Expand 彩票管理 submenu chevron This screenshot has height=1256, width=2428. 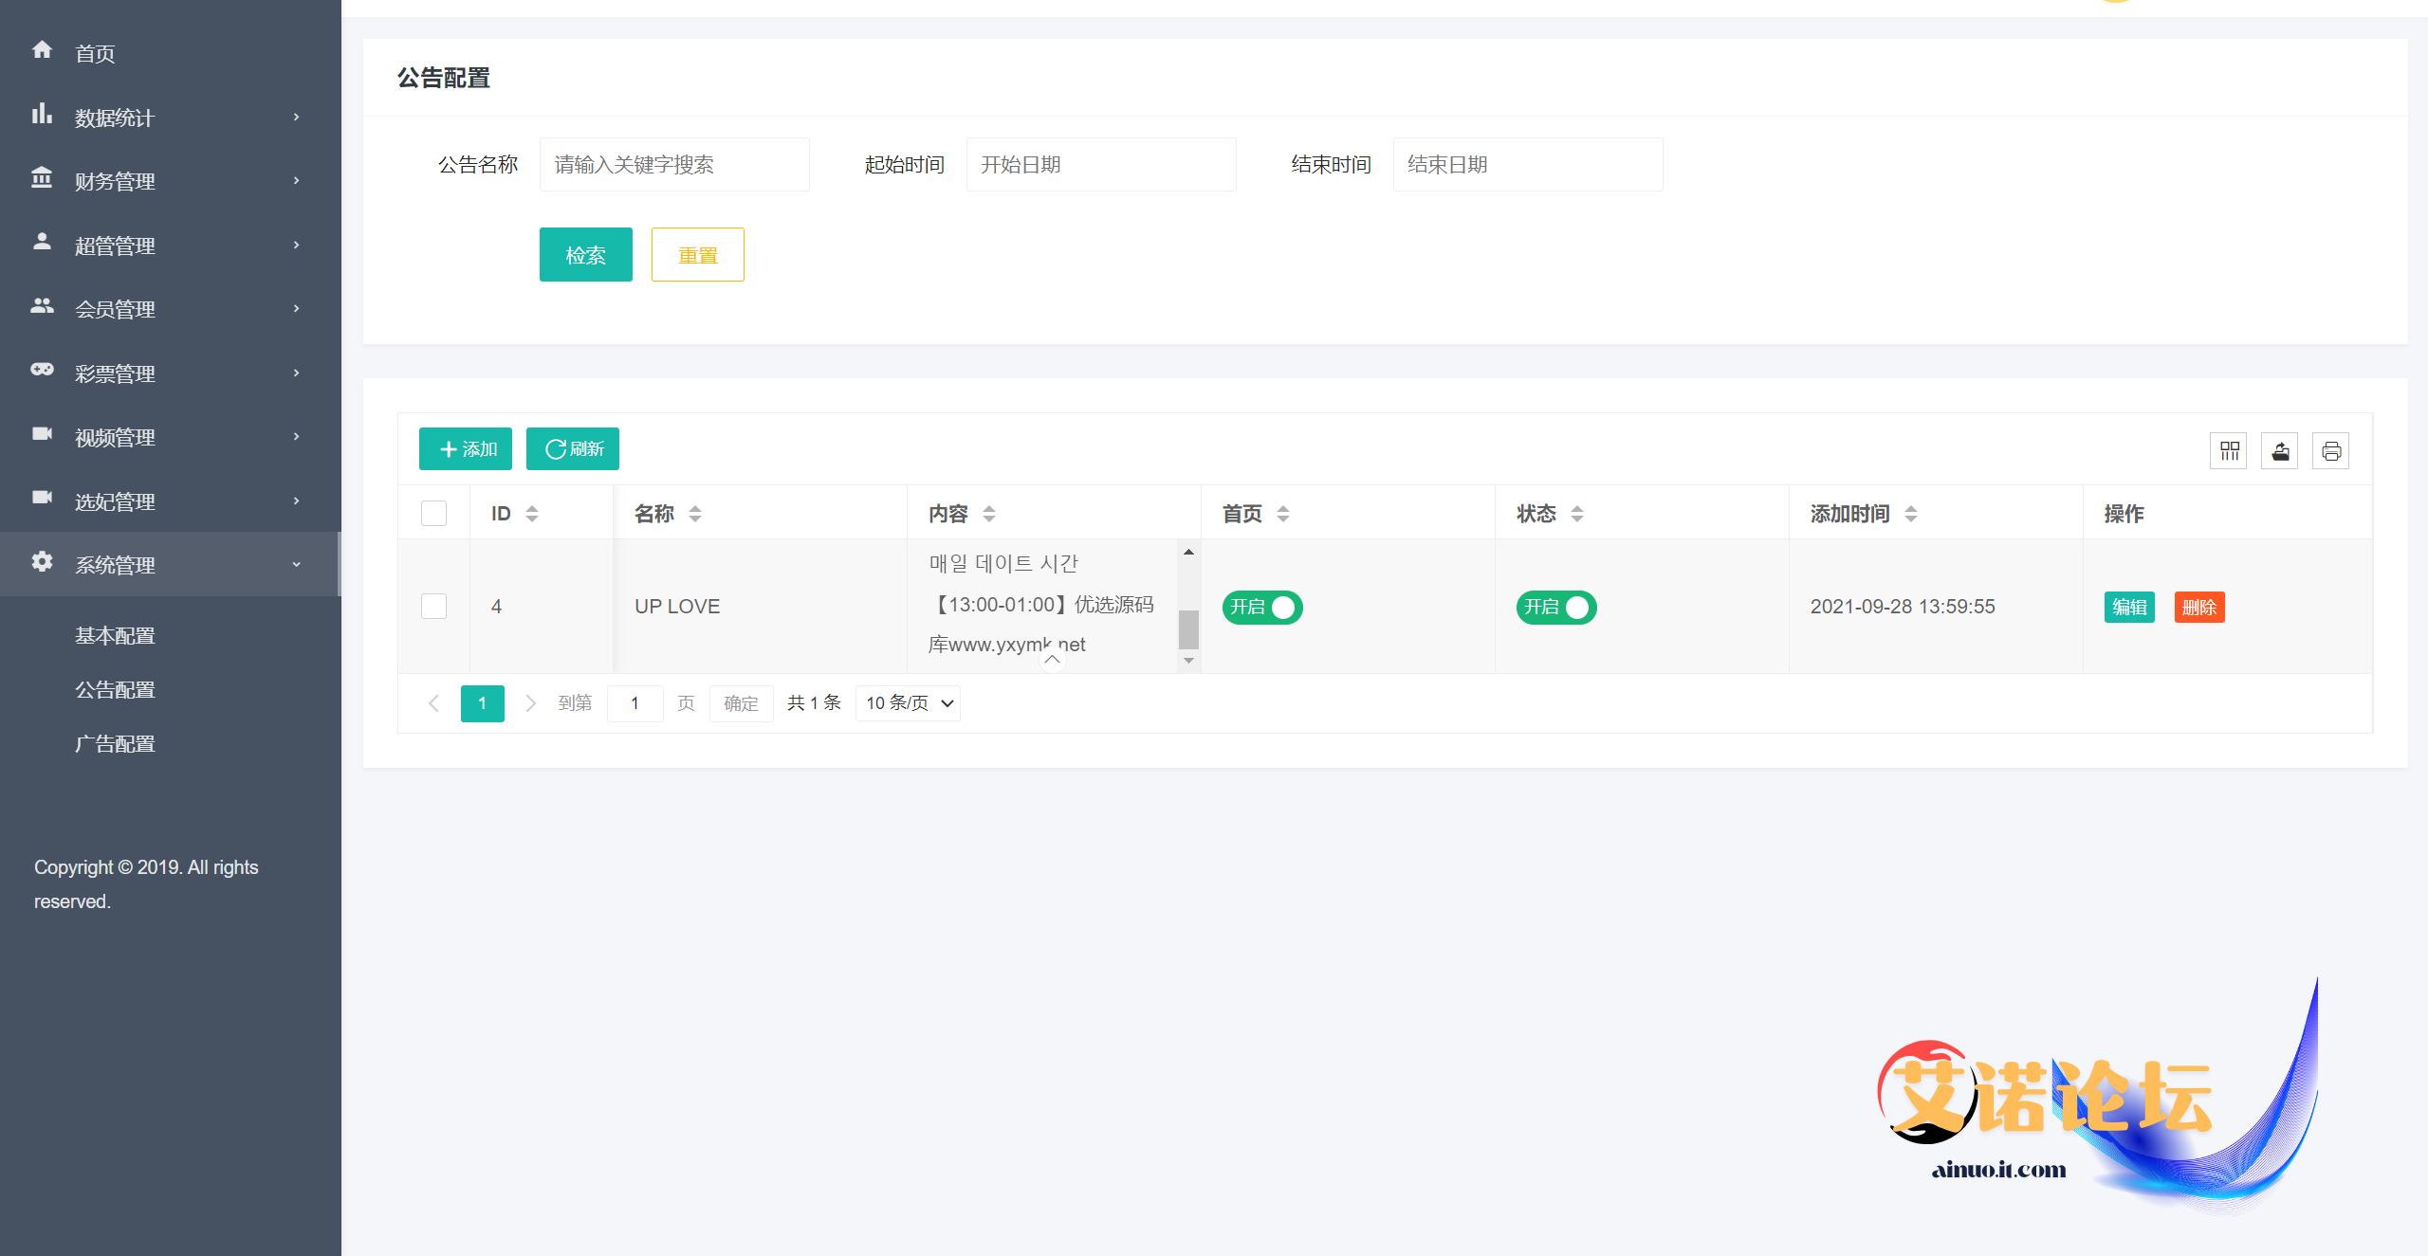(297, 373)
